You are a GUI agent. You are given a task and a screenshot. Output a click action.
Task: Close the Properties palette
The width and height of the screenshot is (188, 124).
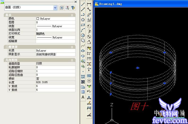(75, 2)
